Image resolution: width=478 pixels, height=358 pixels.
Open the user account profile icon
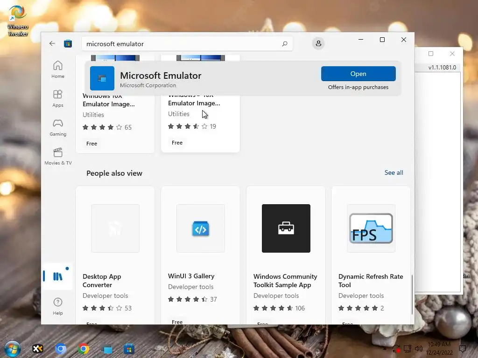point(318,43)
